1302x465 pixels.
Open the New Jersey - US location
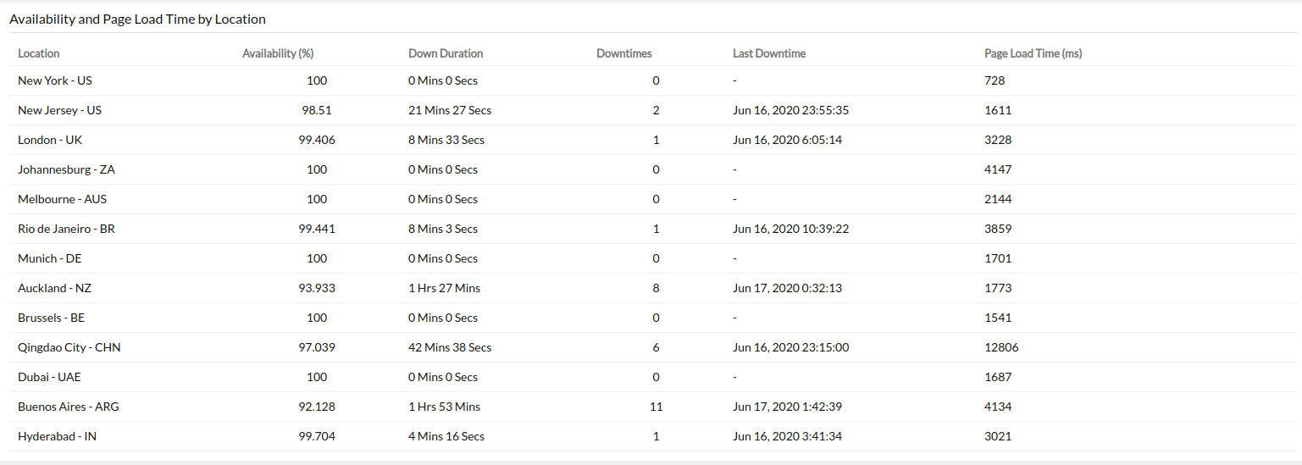tap(59, 110)
